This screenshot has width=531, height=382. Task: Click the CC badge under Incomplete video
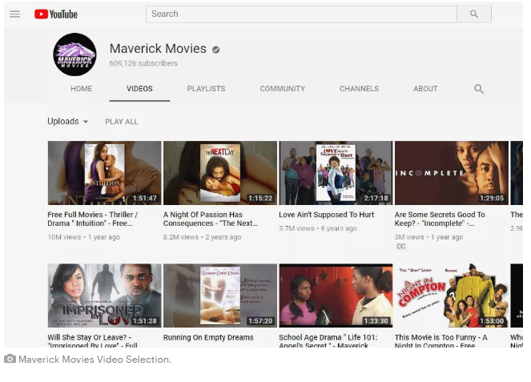pos(400,246)
